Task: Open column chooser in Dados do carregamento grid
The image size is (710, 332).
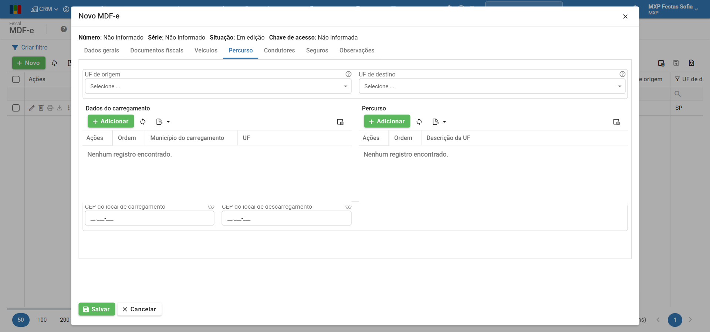Action: [340, 122]
